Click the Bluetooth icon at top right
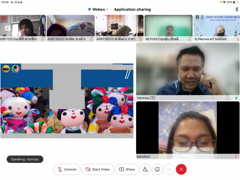 click(x=236, y=9)
